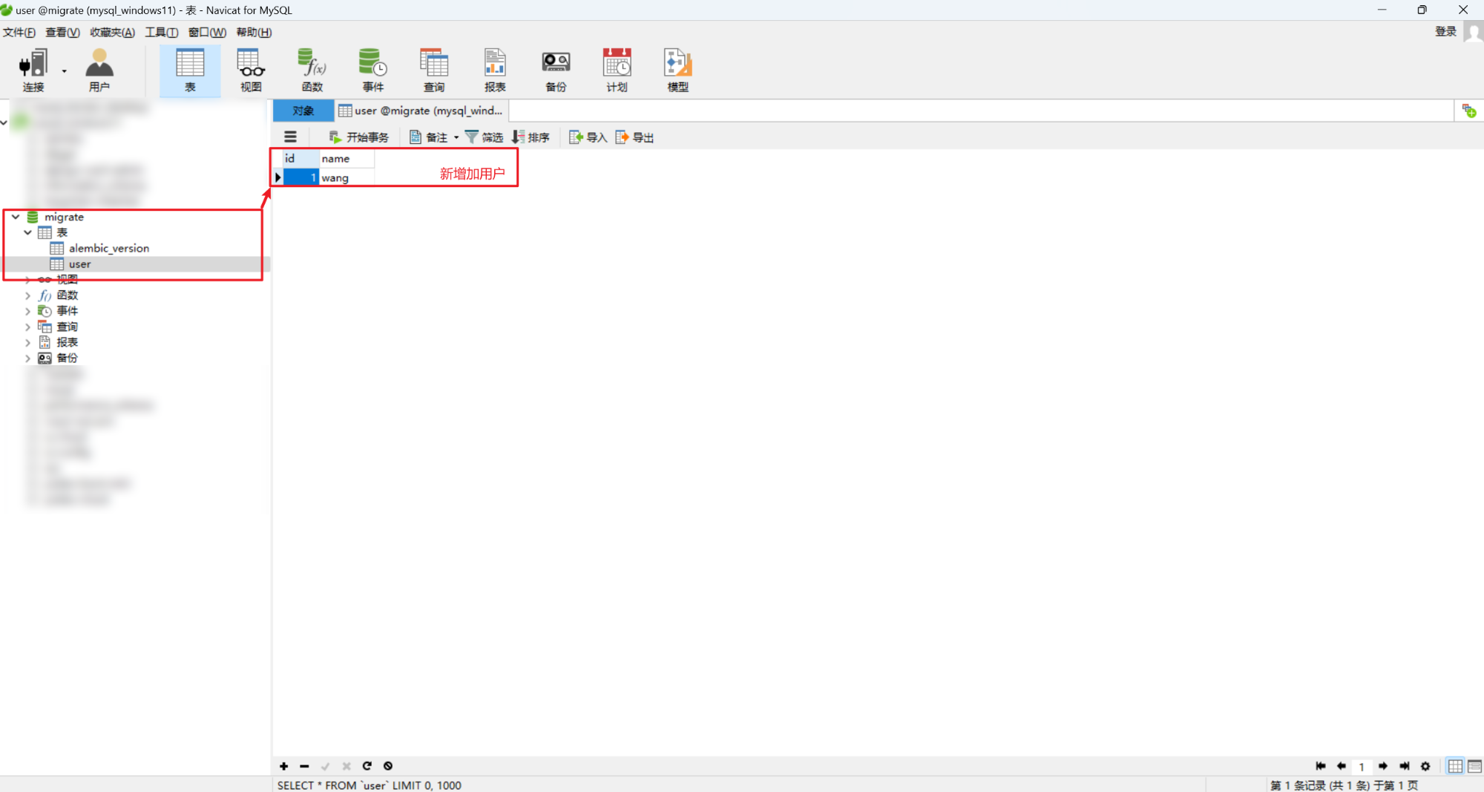Switch to grid view at bottom right

tap(1454, 766)
